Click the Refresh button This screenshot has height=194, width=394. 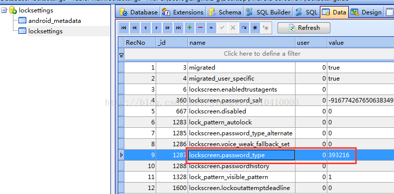(x=304, y=28)
